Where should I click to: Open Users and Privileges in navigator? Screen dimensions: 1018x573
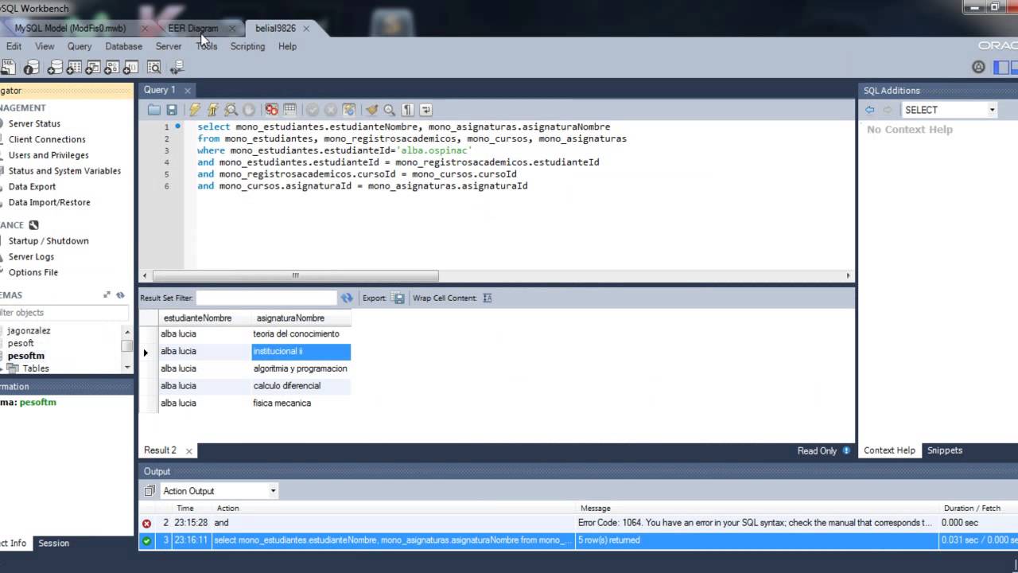point(49,155)
